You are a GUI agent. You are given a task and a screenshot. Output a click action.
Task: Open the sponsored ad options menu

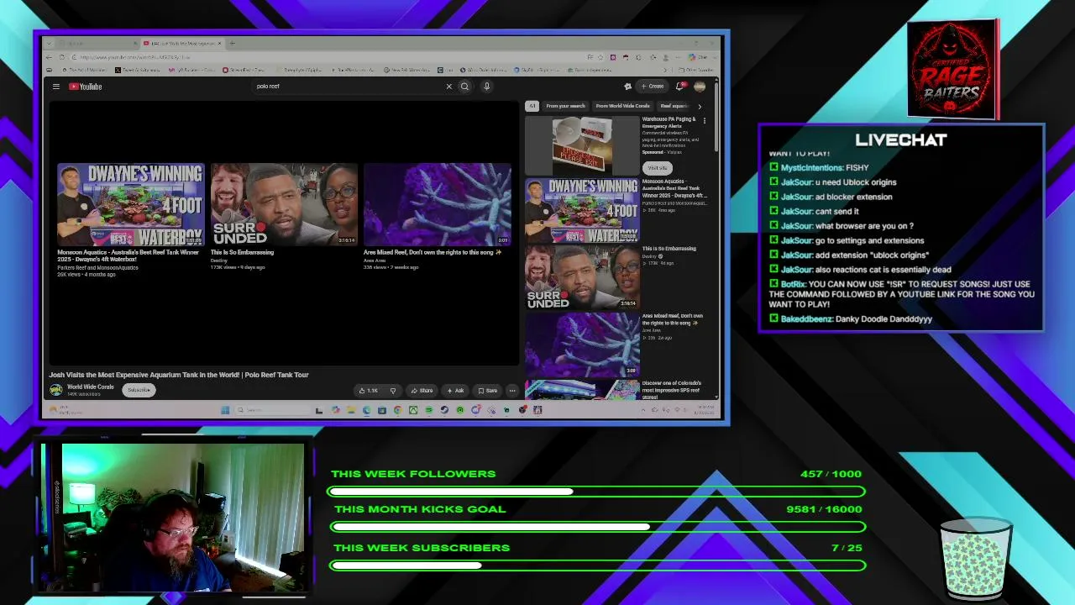705,121
